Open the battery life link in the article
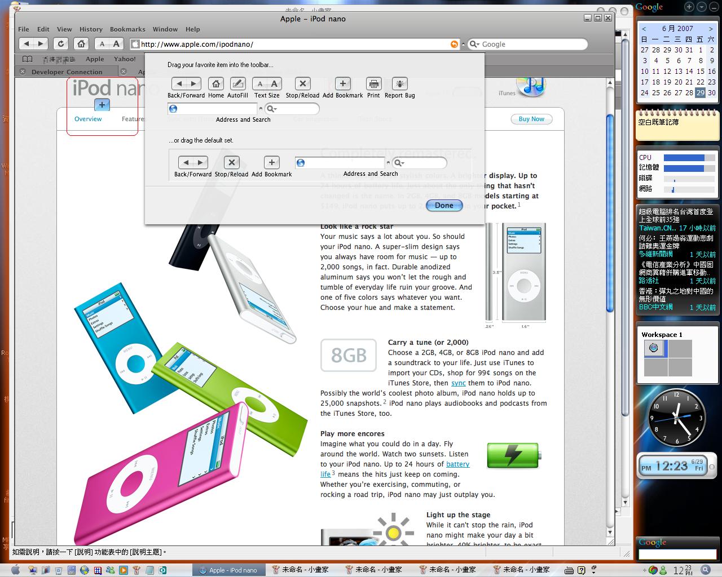 457,464
